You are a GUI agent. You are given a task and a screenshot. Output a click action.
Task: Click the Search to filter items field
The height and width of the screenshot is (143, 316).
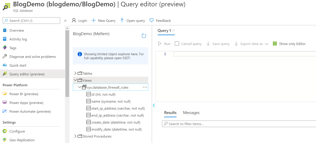pos(238,124)
